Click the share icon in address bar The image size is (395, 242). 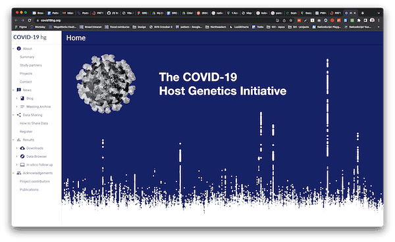coord(284,20)
